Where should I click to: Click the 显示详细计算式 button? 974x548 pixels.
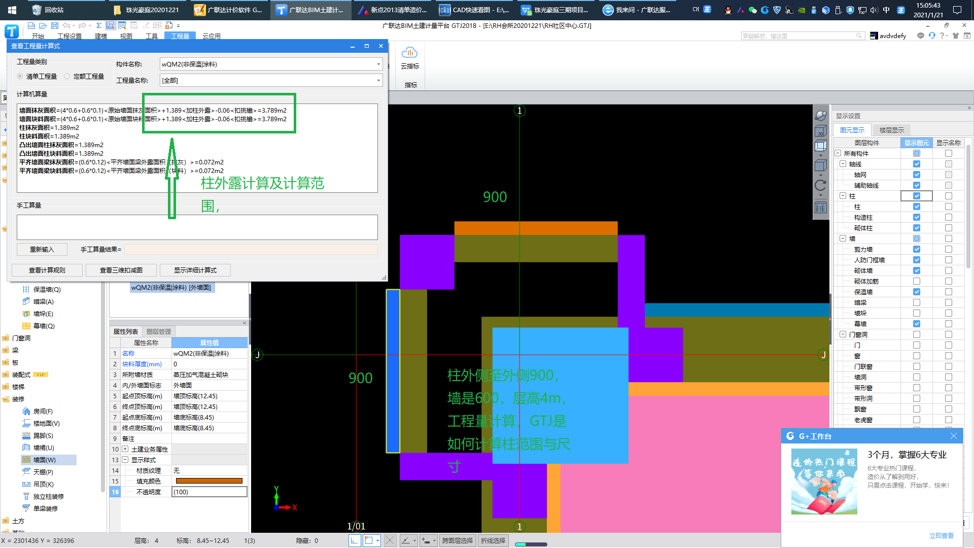(195, 270)
